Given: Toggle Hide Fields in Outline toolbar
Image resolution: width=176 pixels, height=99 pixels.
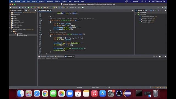Looking at the screenshot, I should [151, 10].
